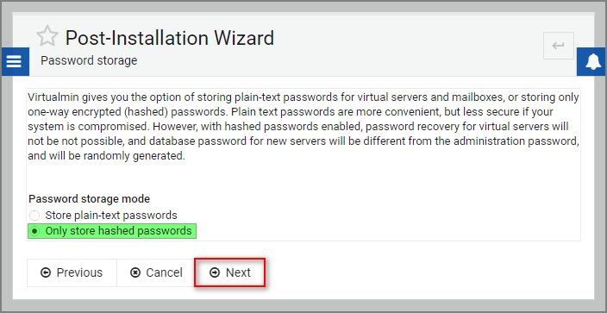
Task: Select the Only store hashed passwords radio
Action: [x=34, y=231]
